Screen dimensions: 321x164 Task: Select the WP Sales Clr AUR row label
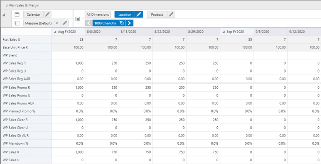26,135
